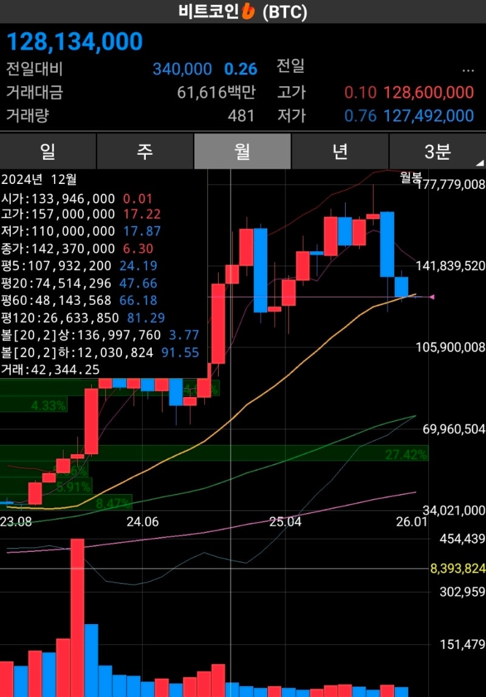Tap the Bithumb orange b logo
The image size is (486, 697).
coord(248,11)
